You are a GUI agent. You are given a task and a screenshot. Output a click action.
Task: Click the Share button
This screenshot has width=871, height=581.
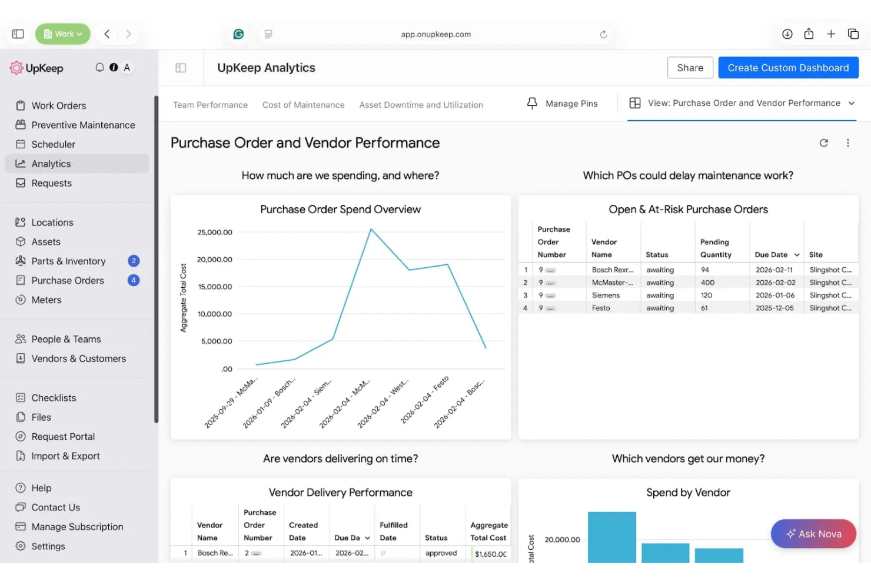(690, 68)
